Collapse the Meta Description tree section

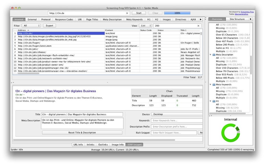coord(210,55)
